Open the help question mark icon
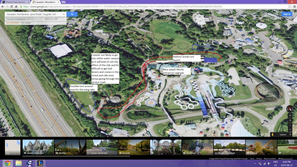Image resolution: width=297 pixels, height=167 pixels. point(262,134)
